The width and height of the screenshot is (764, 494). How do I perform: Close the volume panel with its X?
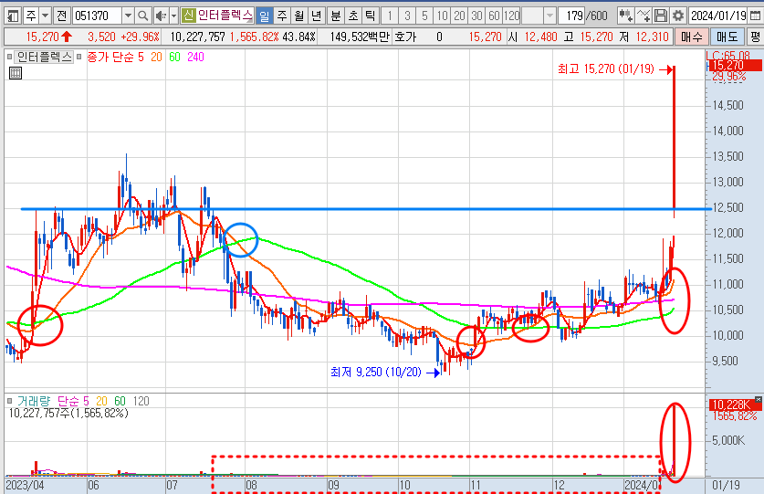(x=759, y=399)
